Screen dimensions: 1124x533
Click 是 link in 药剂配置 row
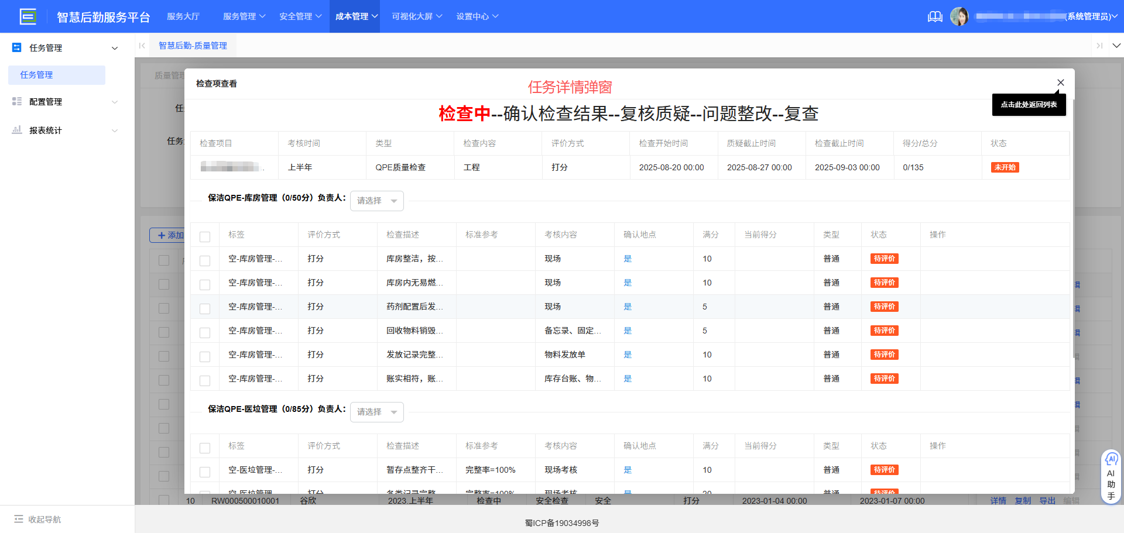click(628, 307)
